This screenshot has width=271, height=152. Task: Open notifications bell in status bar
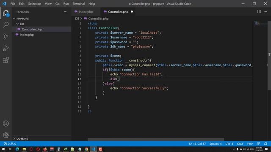[265, 144]
